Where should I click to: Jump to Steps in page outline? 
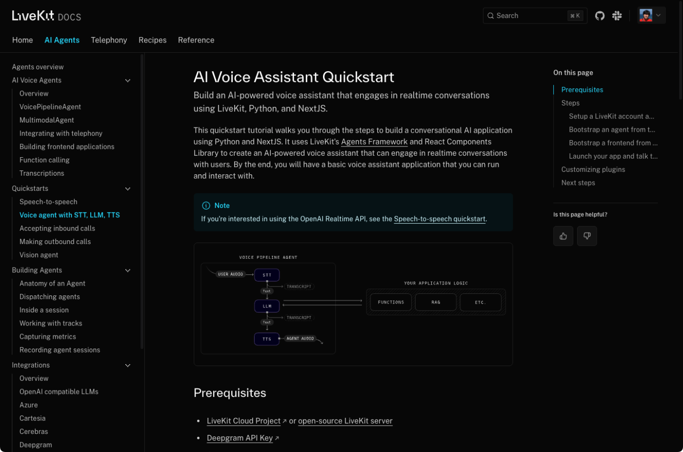tap(570, 103)
